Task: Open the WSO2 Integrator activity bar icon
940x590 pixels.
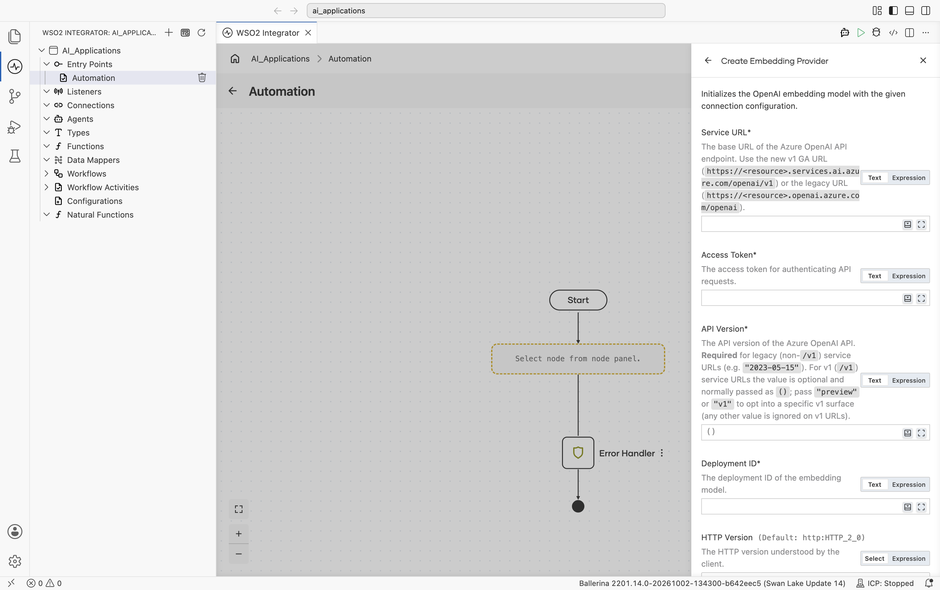Action: click(15, 66)
